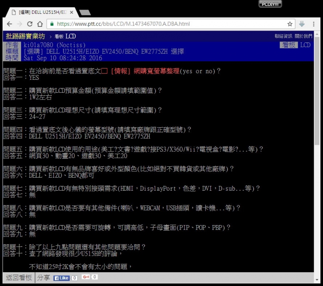This screenshot has height=286, width=323.
Task: Open a new tab button
Action: [x=85, y=12]
